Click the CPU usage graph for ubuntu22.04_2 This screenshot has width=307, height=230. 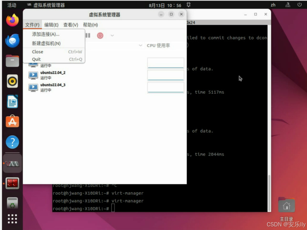(166, 75)
